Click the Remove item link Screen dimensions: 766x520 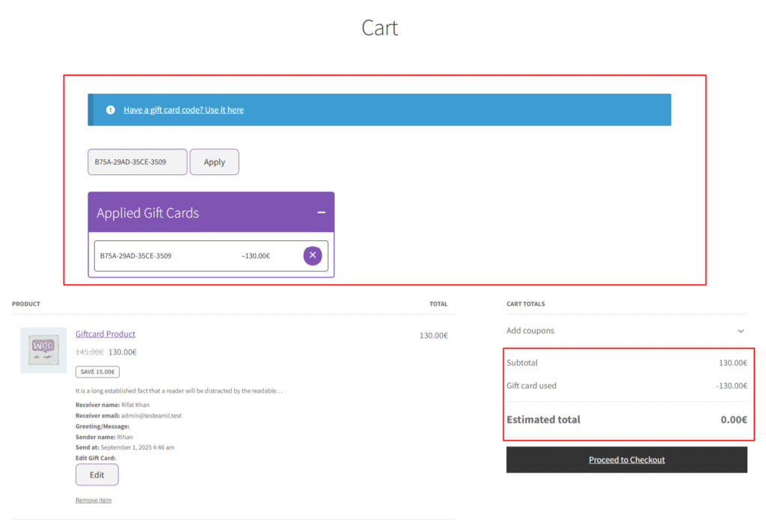tap(94, 500)
